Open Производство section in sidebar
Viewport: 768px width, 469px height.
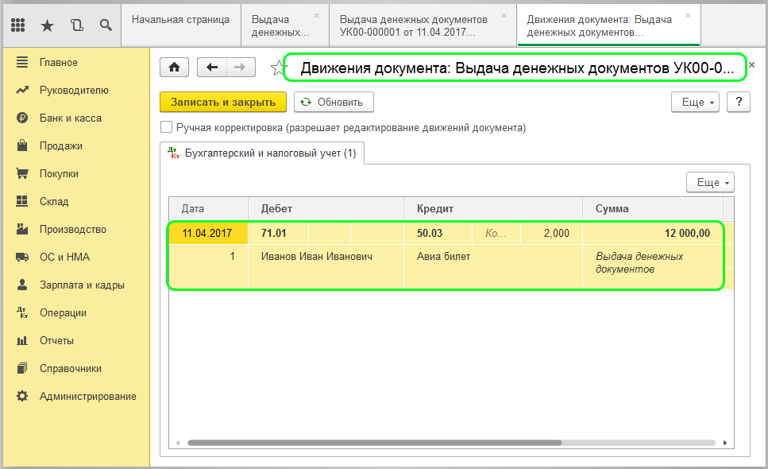coord(73,229)
